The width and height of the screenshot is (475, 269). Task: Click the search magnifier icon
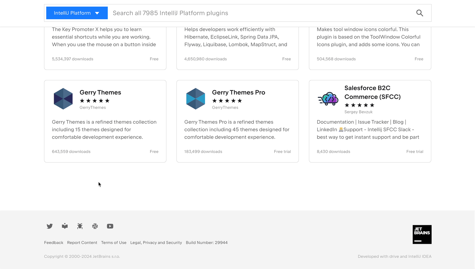[x=420, y=13]
